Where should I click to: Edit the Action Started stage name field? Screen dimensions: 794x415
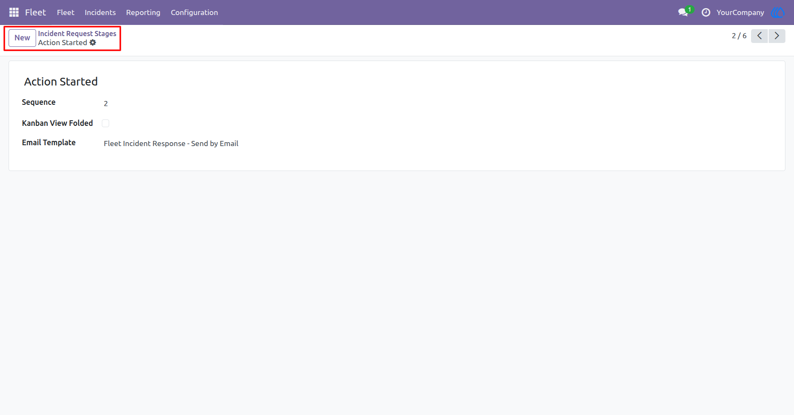pos(61,82)
